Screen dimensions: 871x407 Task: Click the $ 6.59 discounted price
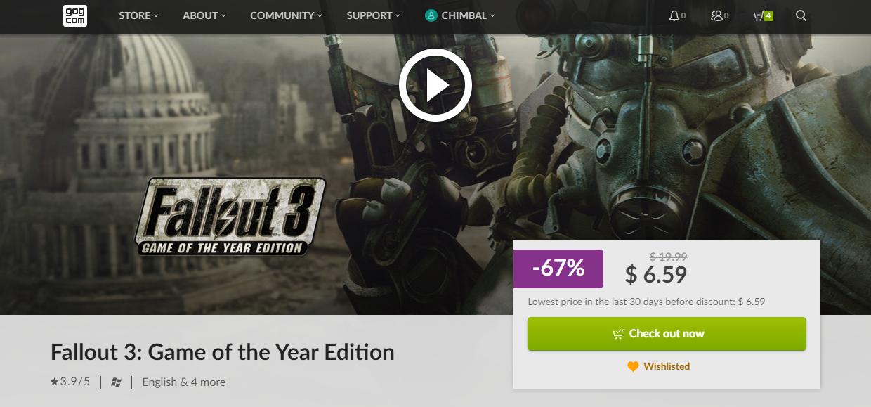[x=656, y=275]
